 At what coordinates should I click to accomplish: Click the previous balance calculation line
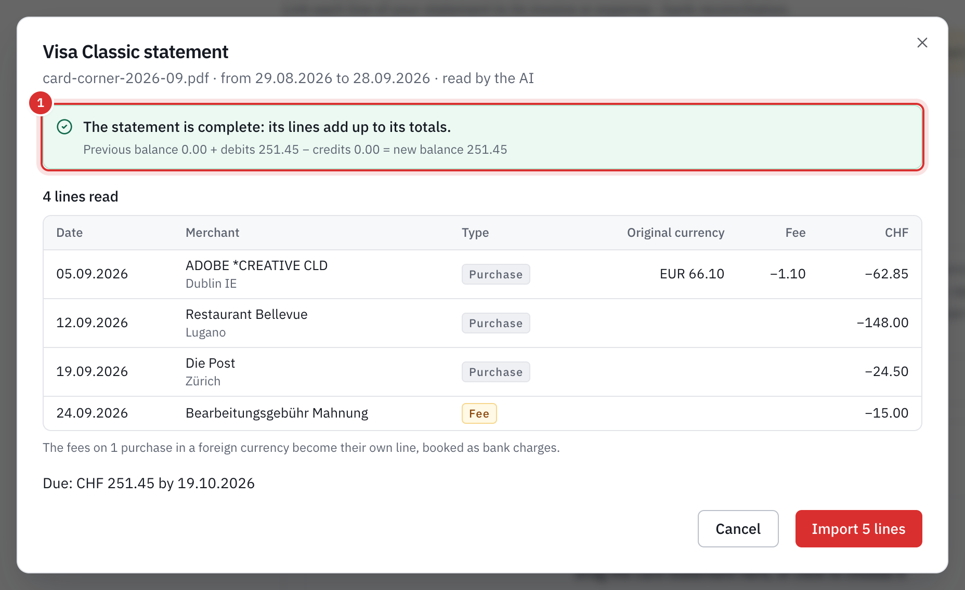click(x=295, y=150)
